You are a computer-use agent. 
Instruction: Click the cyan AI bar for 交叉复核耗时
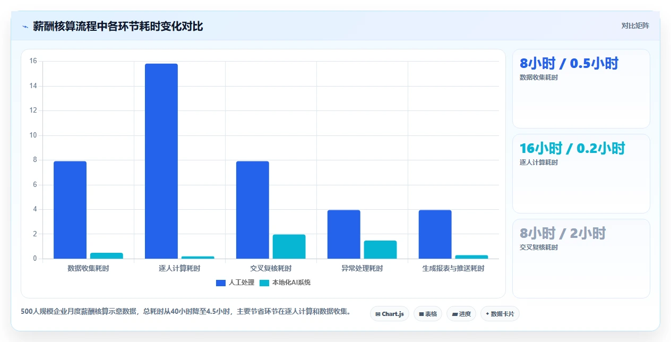click(x=289, y=246)
